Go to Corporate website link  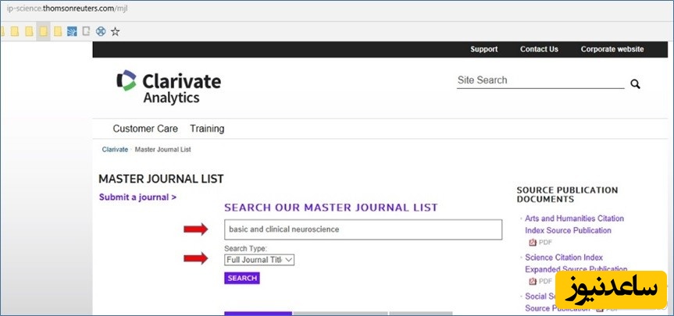612,49
